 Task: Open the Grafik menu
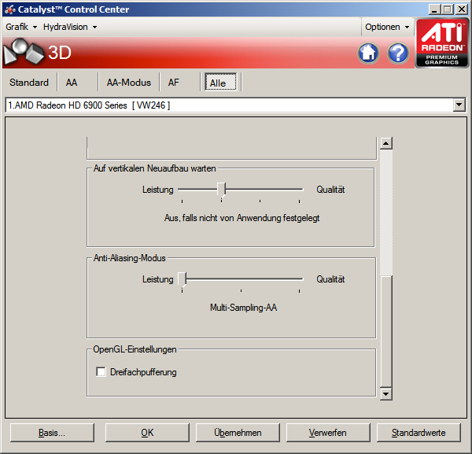[21, 27]
